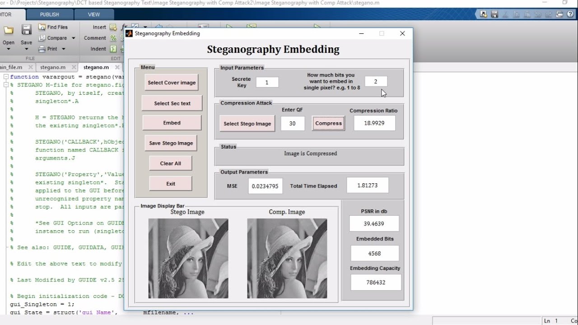
Task: Click the new shortcut icon in quick access toolbar
Action: (484, 14)
